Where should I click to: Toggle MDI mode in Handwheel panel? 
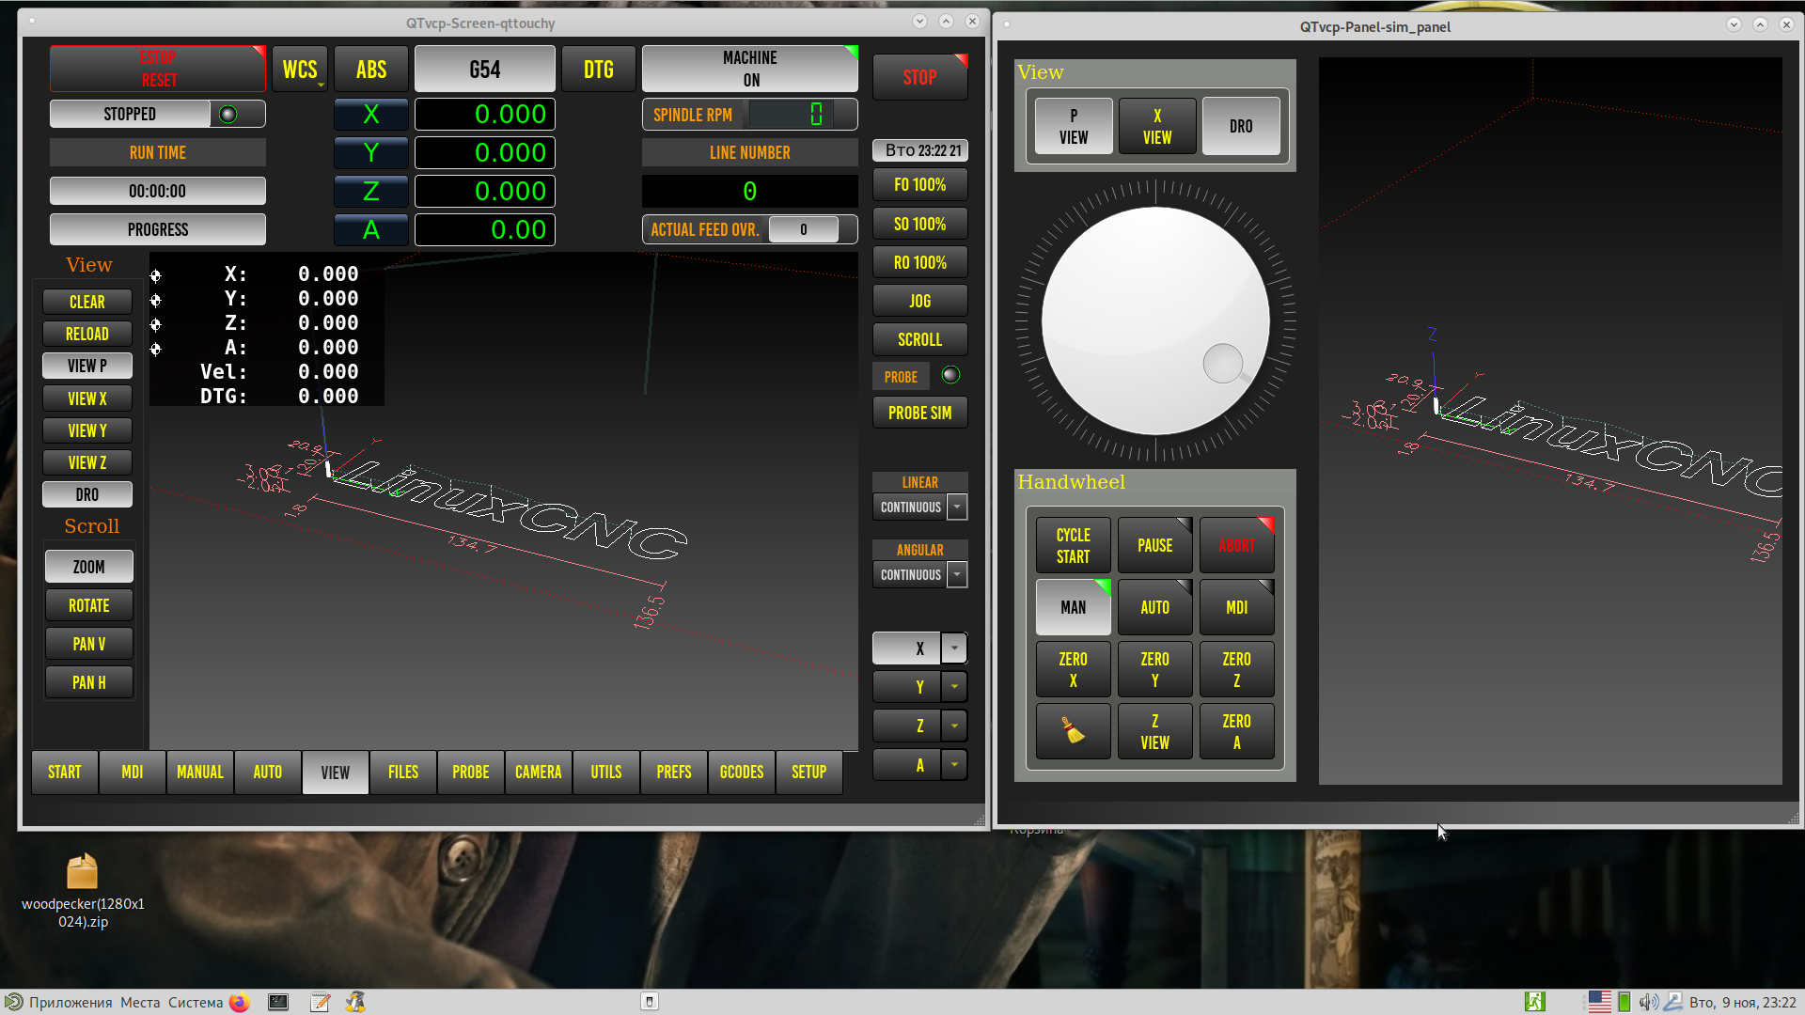click(x=1236, y=607)
